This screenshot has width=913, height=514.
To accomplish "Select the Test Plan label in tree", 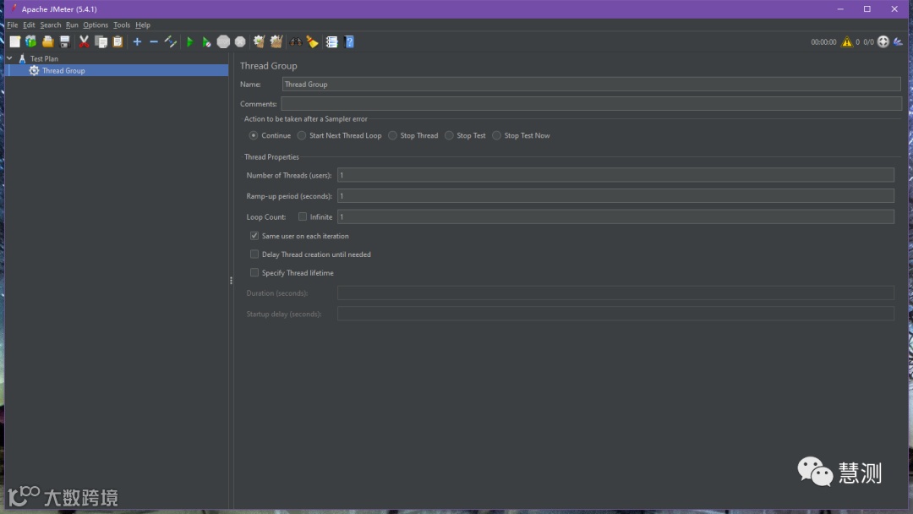I will coord(44,58).
